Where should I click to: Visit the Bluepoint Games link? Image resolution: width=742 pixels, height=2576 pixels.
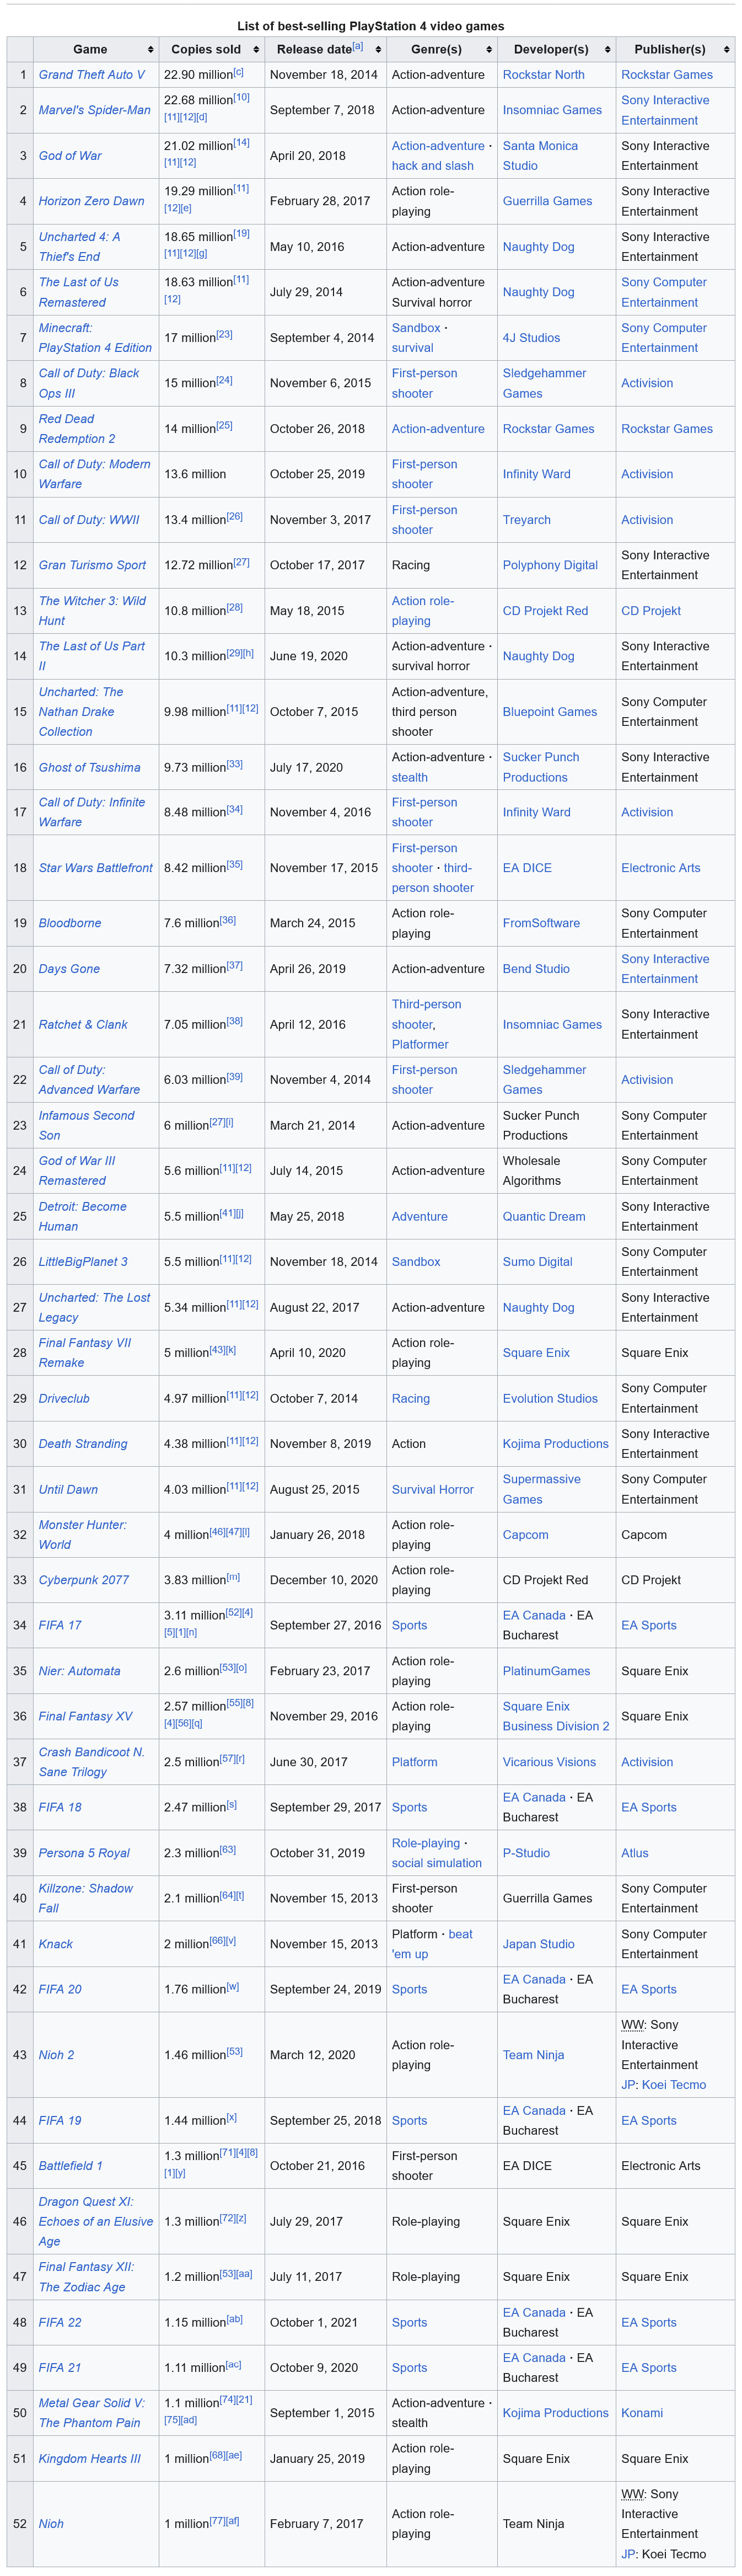[550, 712]
